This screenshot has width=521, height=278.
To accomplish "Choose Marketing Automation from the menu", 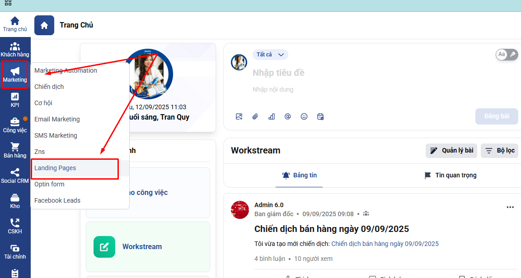I will point(66,70).
